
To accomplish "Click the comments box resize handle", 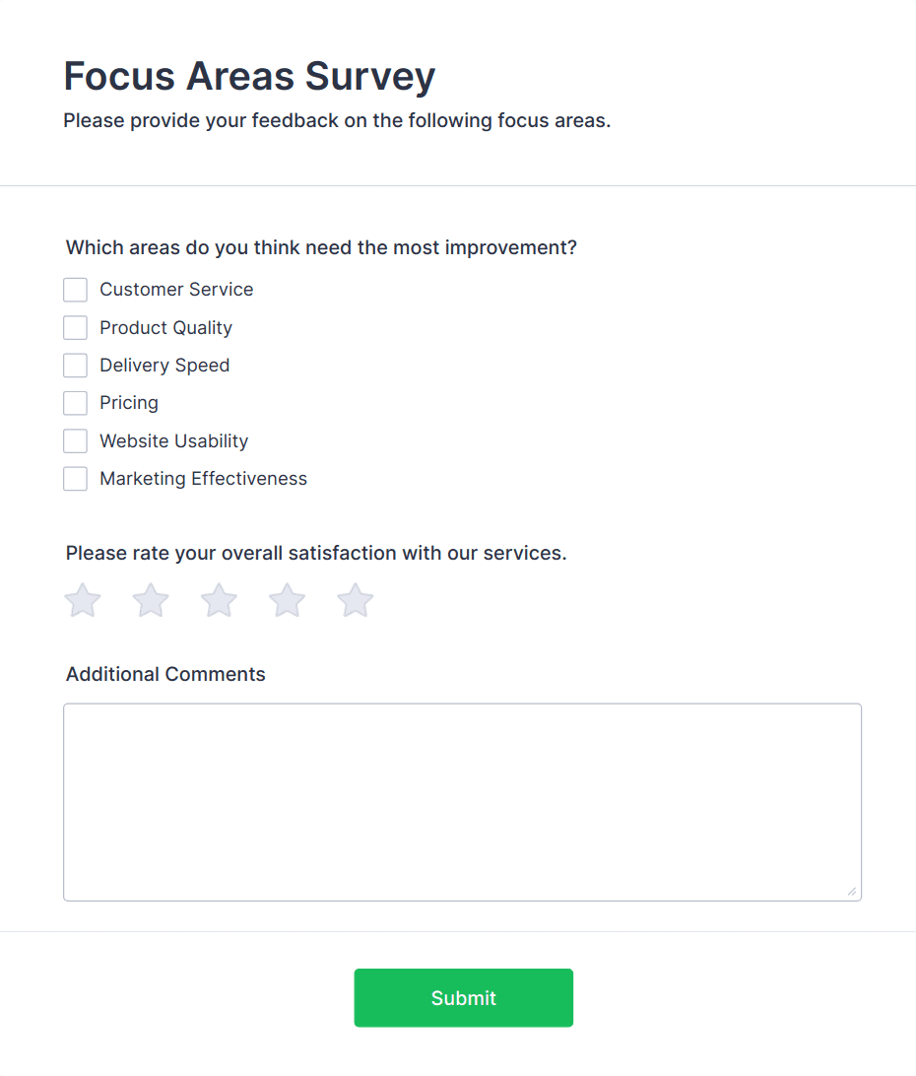I will tap(852, 892).
